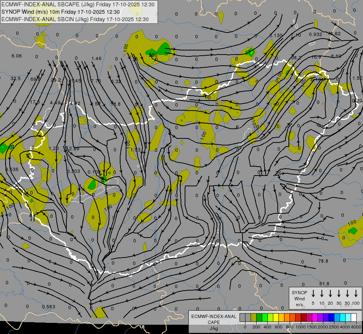Click the map value 2.69

tap(74, 148)
